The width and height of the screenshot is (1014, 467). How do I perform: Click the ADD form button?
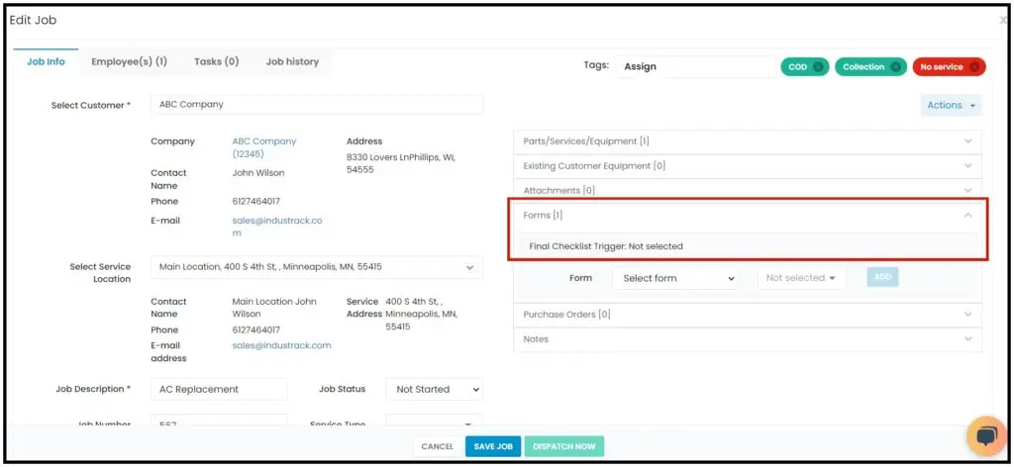click(x=882, y=277)
